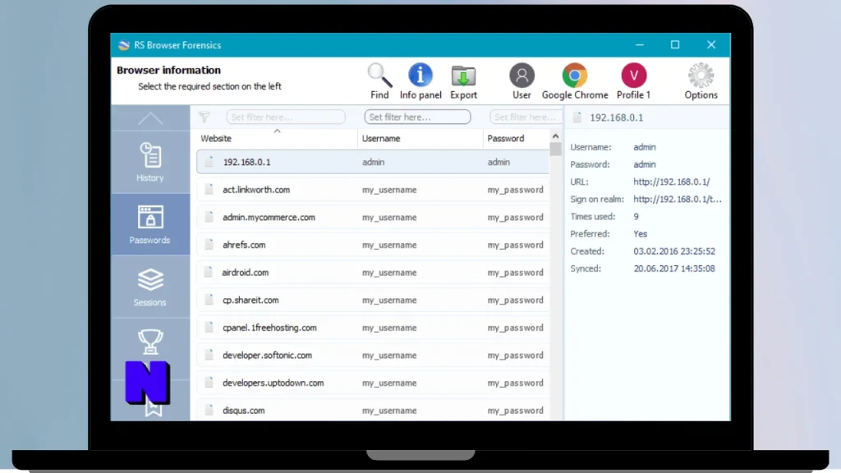Click the Preferred value Yes
Screen dimensions: 841x473
coord(641,234)
